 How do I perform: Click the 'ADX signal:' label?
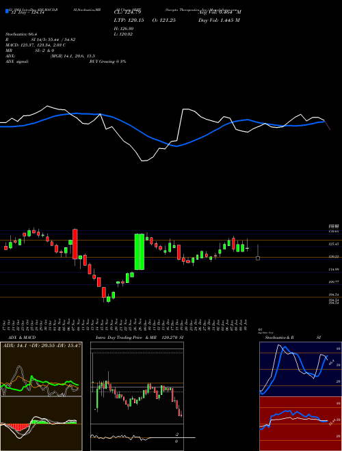(x=17, y=61)
